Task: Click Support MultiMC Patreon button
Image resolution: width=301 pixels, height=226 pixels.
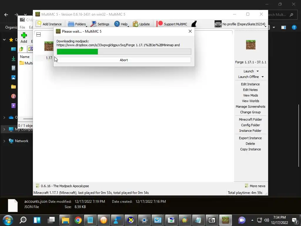Action: (x=172, y=24)
